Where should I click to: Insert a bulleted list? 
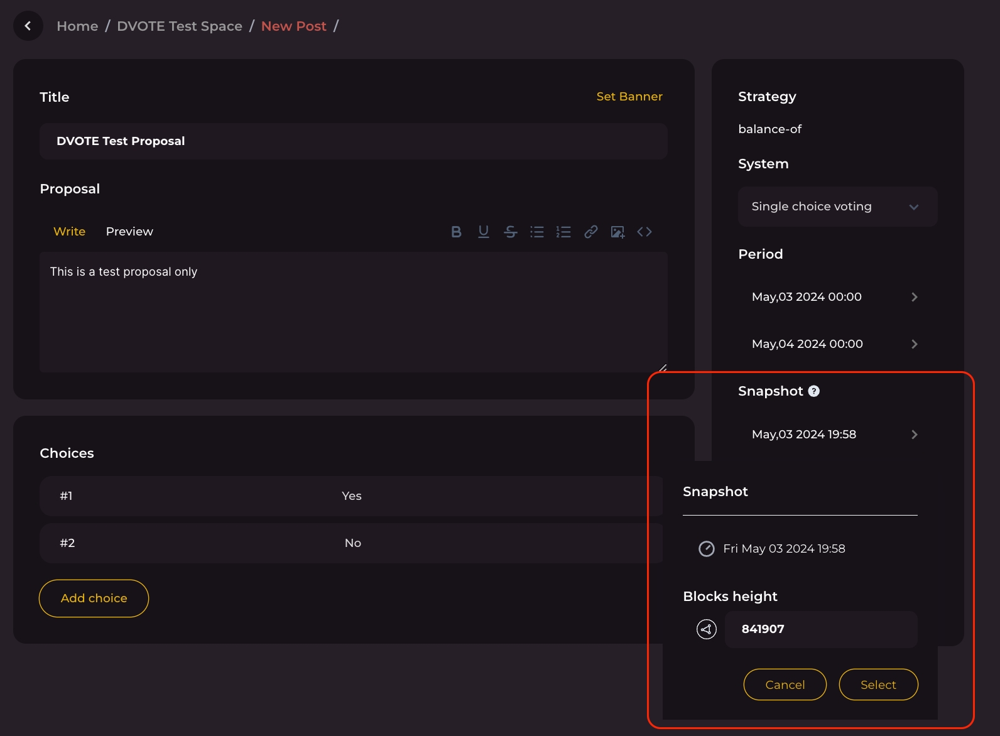537,232
